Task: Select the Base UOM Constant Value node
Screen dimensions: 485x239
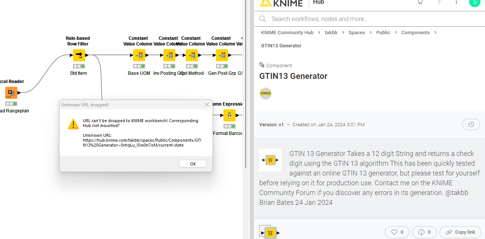Action: pos(139,55)
